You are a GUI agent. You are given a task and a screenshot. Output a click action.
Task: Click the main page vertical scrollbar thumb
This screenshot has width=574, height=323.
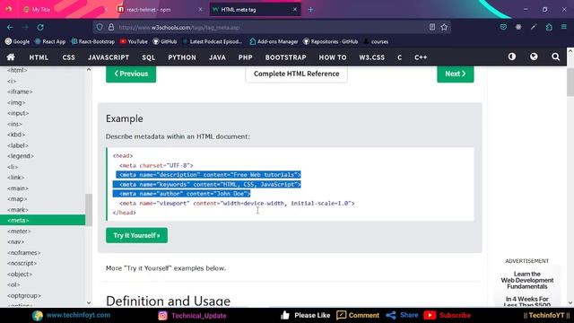click(x=570, y=83)
